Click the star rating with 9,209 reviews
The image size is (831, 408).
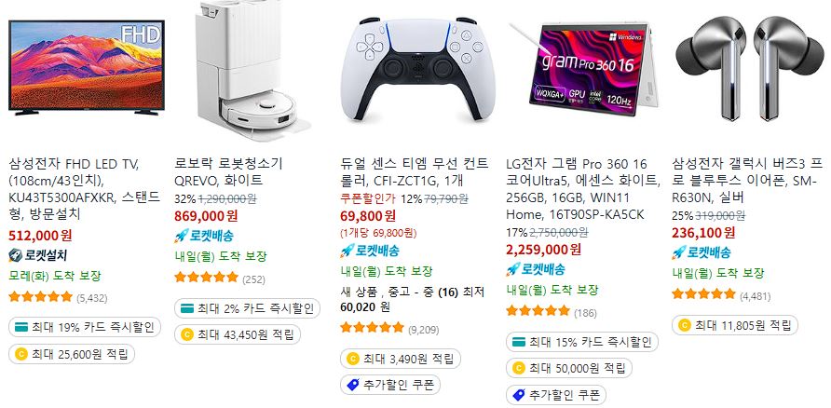click(x=372, y=328)
